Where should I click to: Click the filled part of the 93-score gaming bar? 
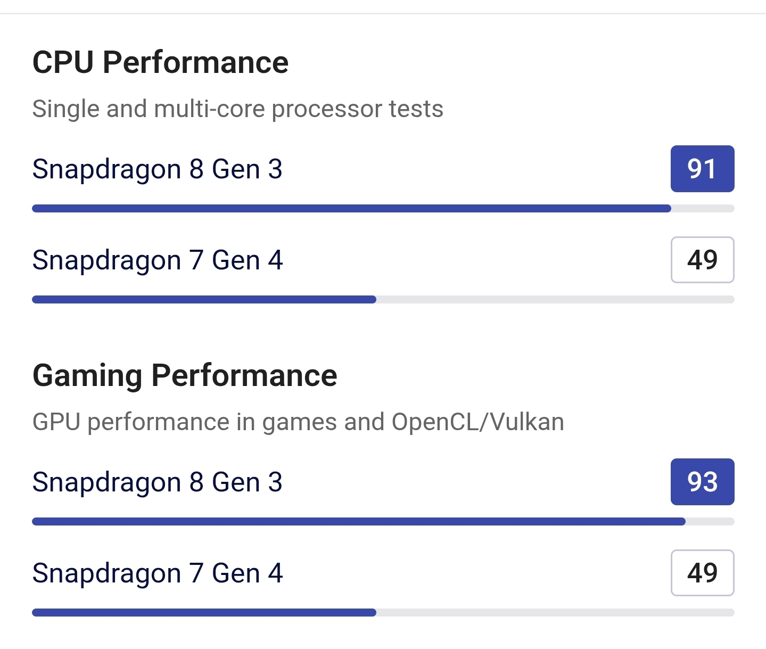(358, 522)
